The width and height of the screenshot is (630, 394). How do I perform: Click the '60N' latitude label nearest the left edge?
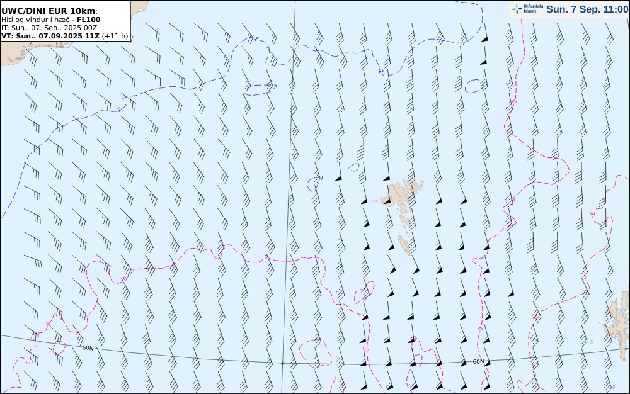point(88,348)
